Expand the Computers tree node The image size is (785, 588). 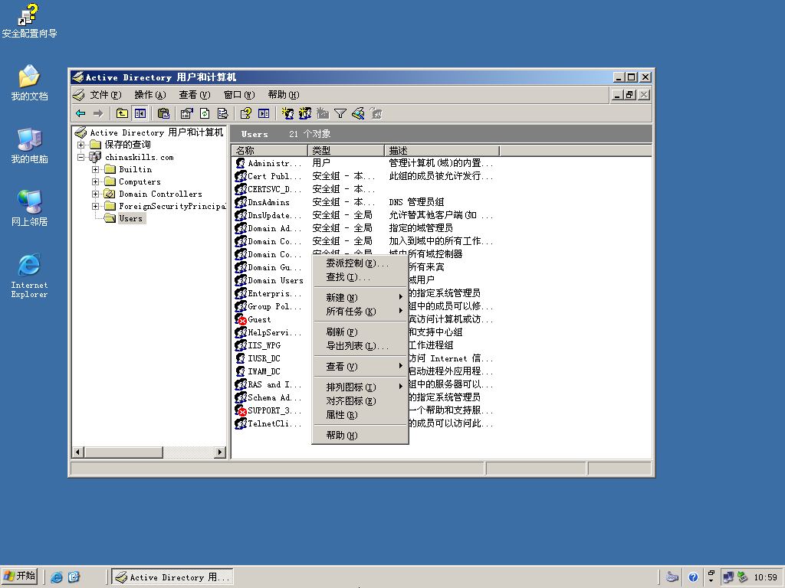point(95,181)
